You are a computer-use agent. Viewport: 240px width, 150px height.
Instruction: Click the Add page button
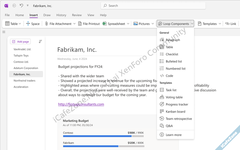point(21,41)
